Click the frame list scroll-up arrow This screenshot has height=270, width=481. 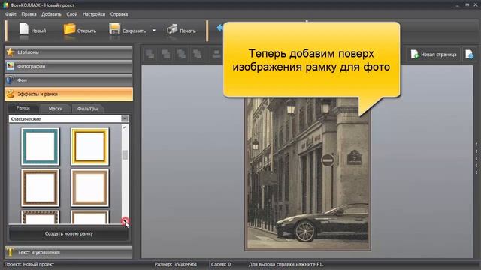(125, 127)
